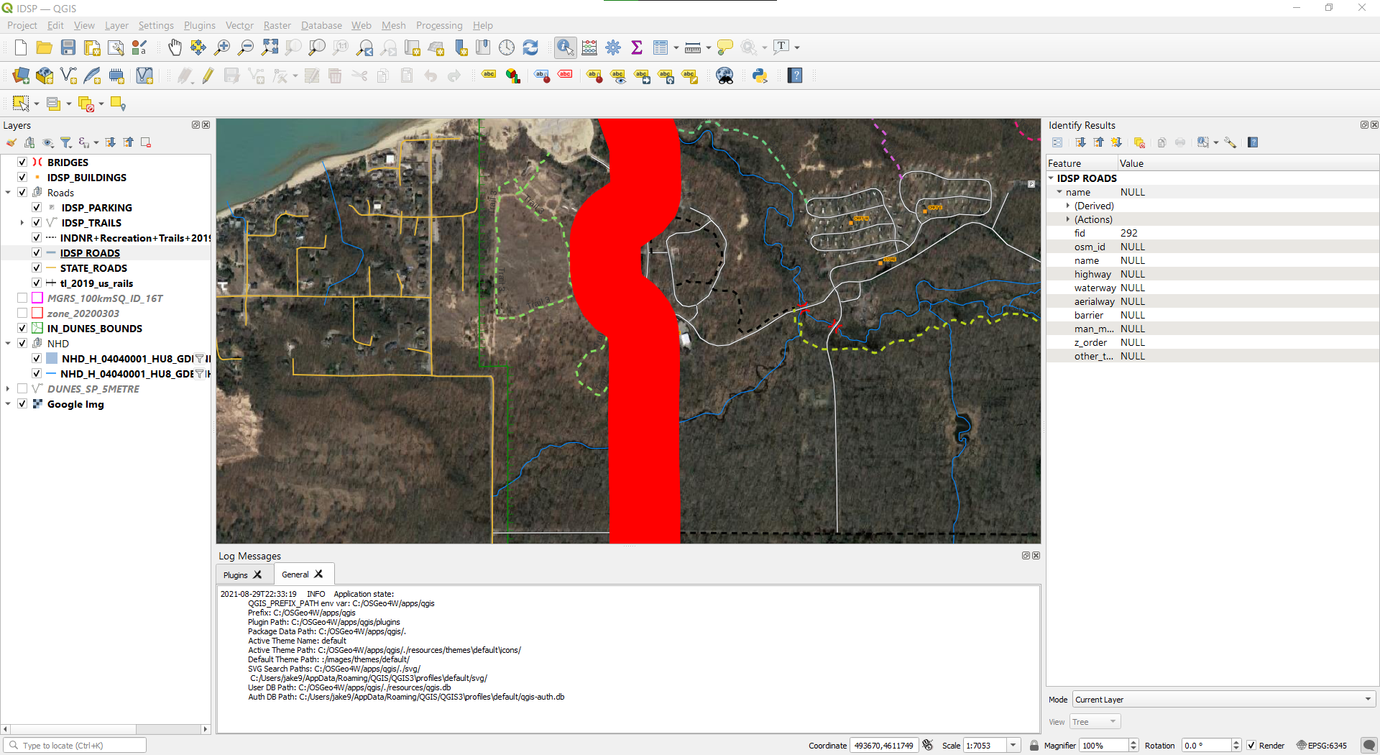1380x755 pixels.
Task: Open the Python Console
Action: (760, 75)
